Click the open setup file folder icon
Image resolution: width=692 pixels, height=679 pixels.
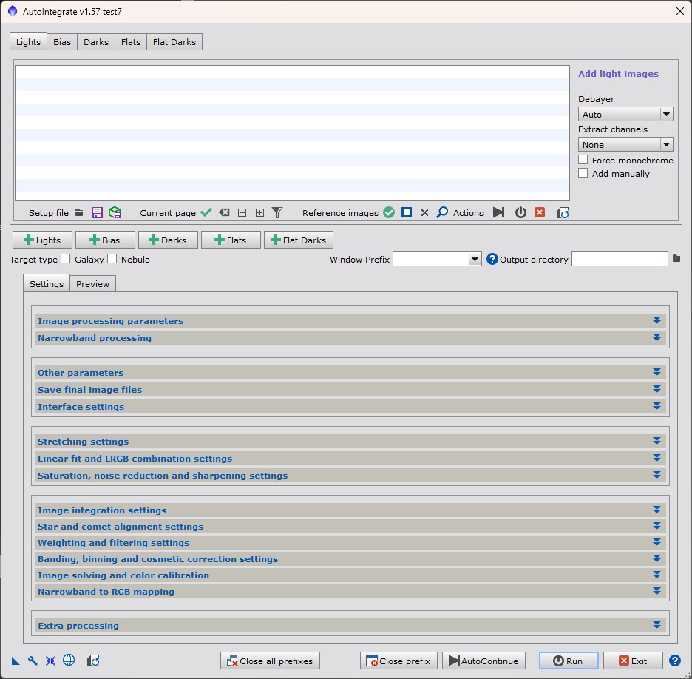pos(79,213)
